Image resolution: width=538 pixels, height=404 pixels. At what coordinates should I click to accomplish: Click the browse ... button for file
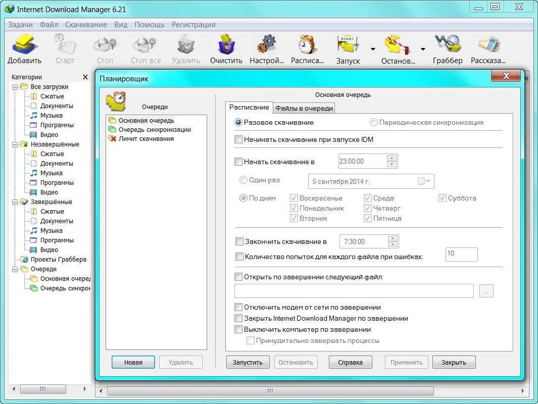(486, 291)
